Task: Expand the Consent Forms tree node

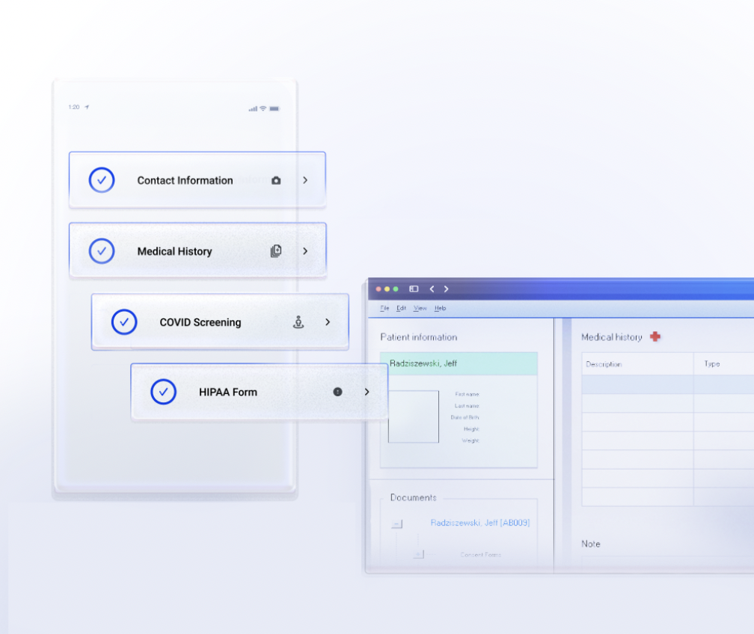Action: [418, 554]
